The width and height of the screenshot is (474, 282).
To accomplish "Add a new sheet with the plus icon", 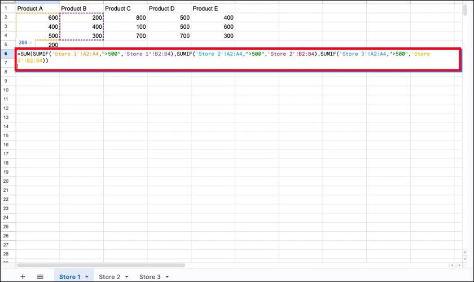I will click(x=23, y=276).
